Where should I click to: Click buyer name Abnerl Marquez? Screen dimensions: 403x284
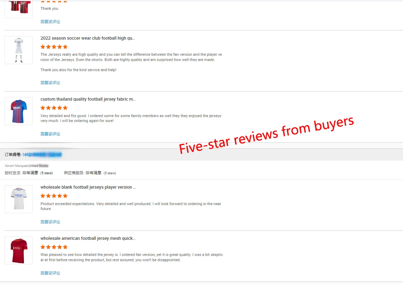click(x=16, y=166)
